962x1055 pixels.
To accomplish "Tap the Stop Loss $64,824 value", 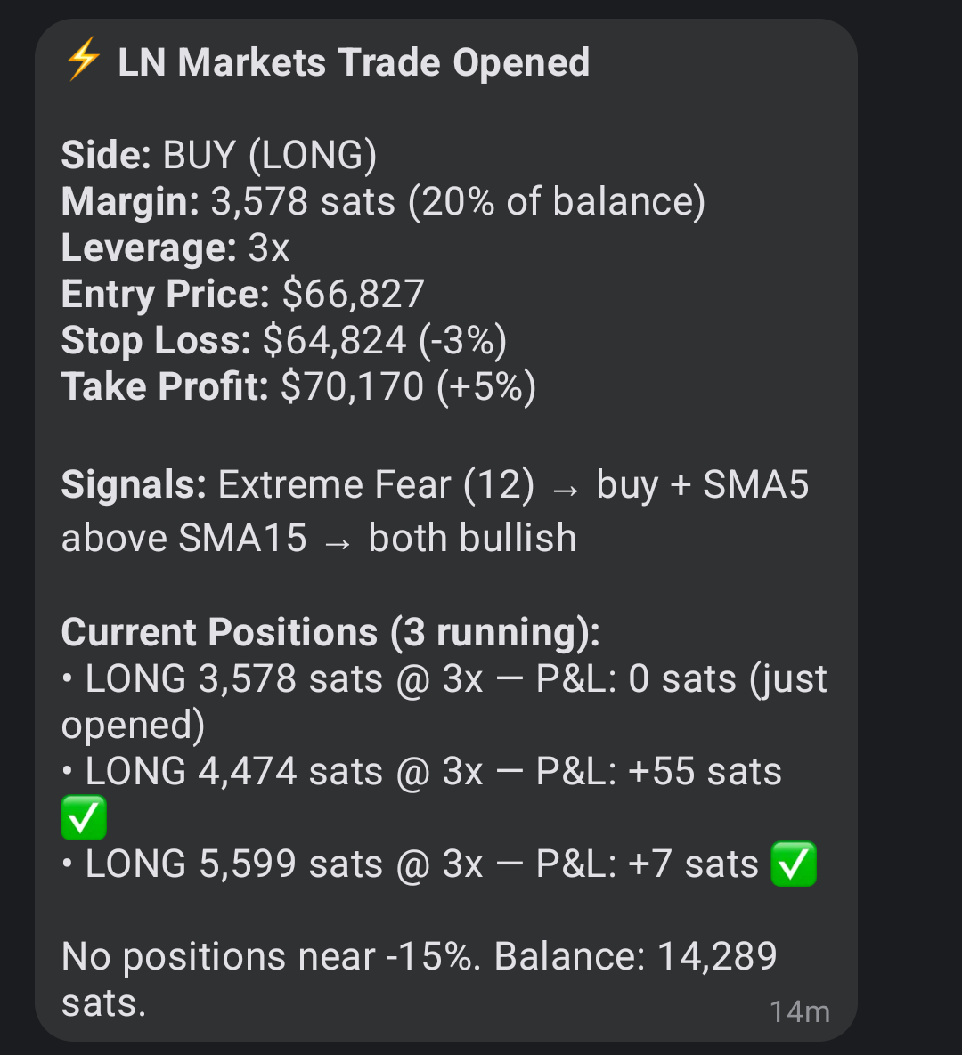I will click(x=335, y=341).
